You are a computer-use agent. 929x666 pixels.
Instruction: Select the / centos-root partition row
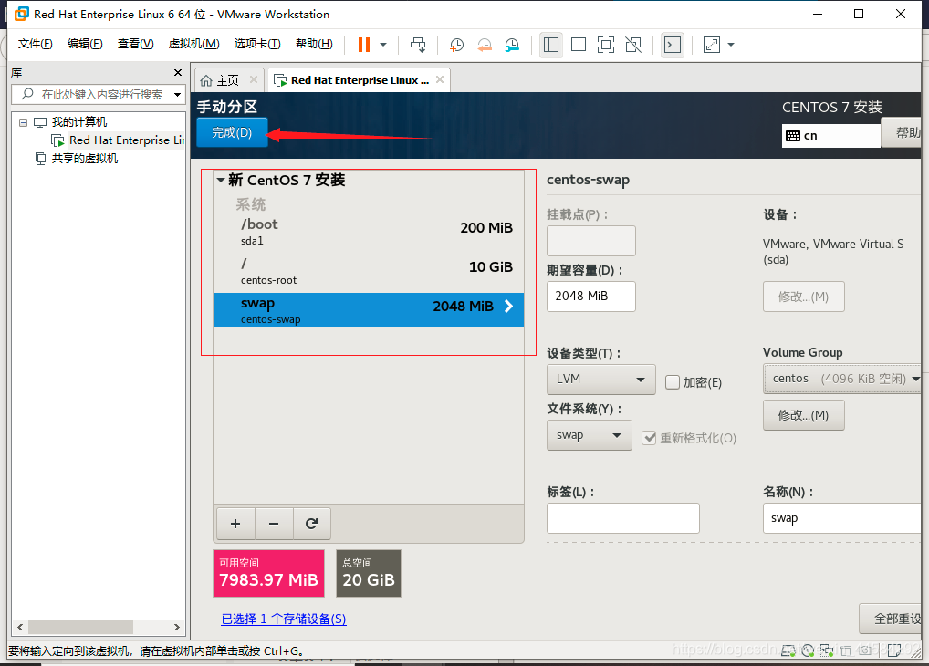[x=369, y=271]
